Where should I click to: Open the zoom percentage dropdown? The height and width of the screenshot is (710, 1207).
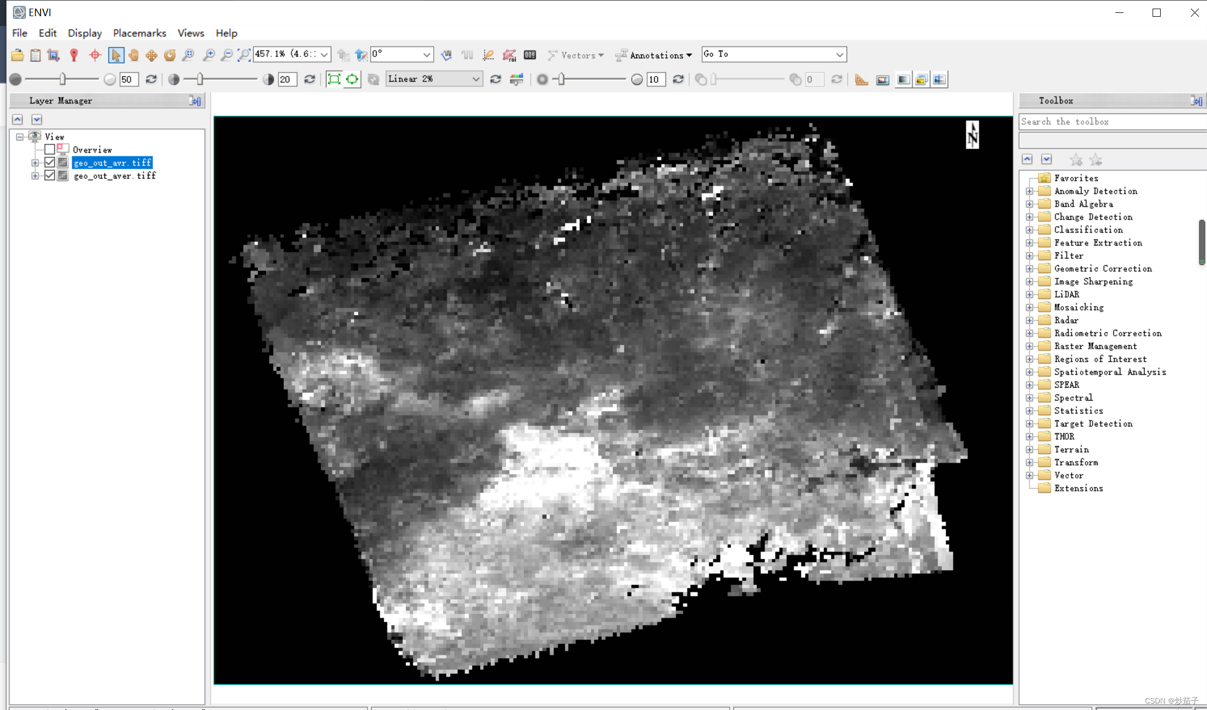pyautogui.click(x=324, y=54)
